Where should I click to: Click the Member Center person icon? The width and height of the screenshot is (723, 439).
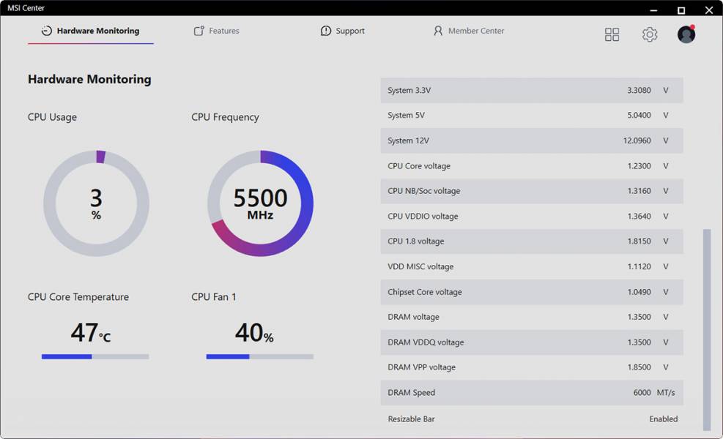(x=438, y=31)
